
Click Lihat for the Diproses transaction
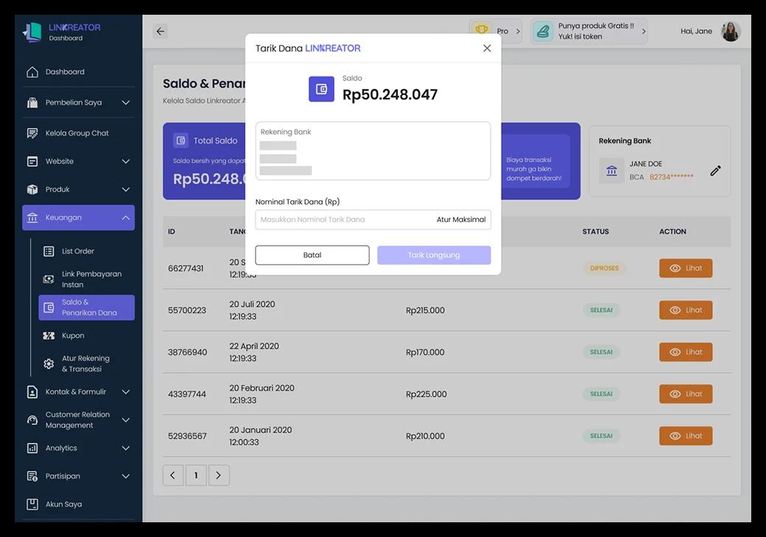click(x=685, y=268)
